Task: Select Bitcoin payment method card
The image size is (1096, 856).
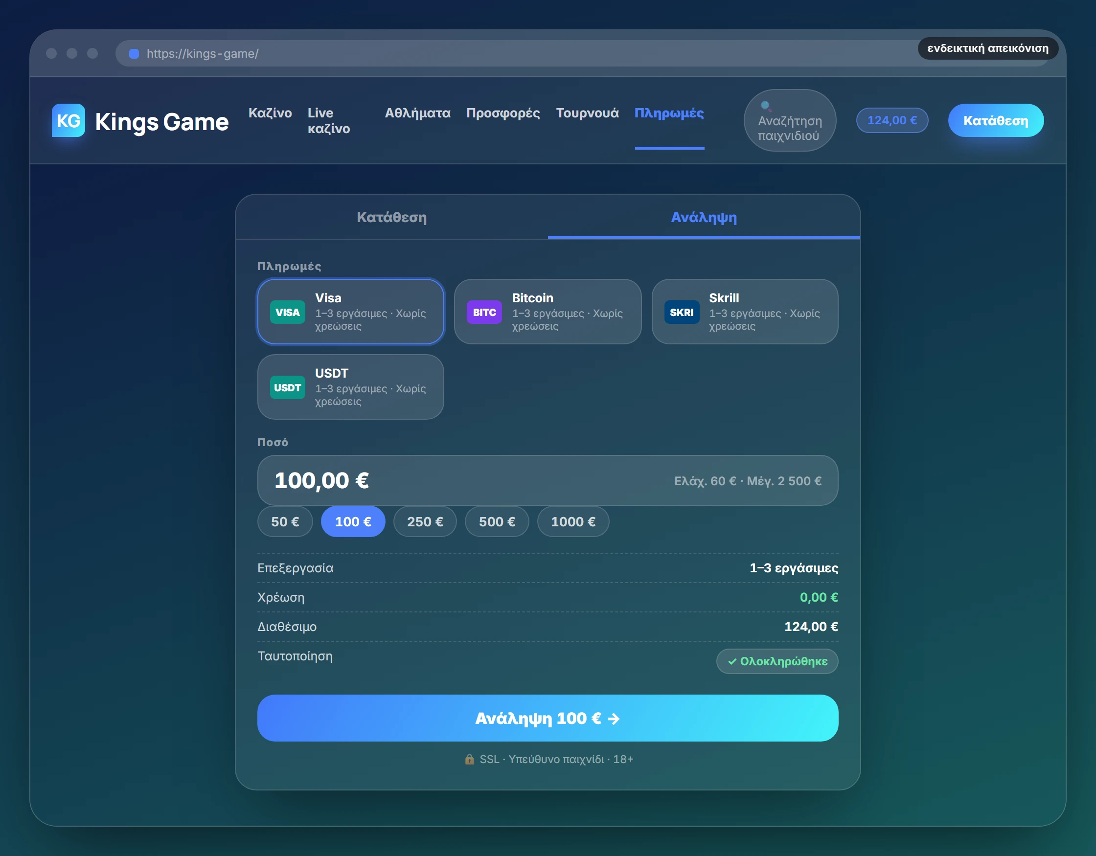Action: tap(548, 312)
